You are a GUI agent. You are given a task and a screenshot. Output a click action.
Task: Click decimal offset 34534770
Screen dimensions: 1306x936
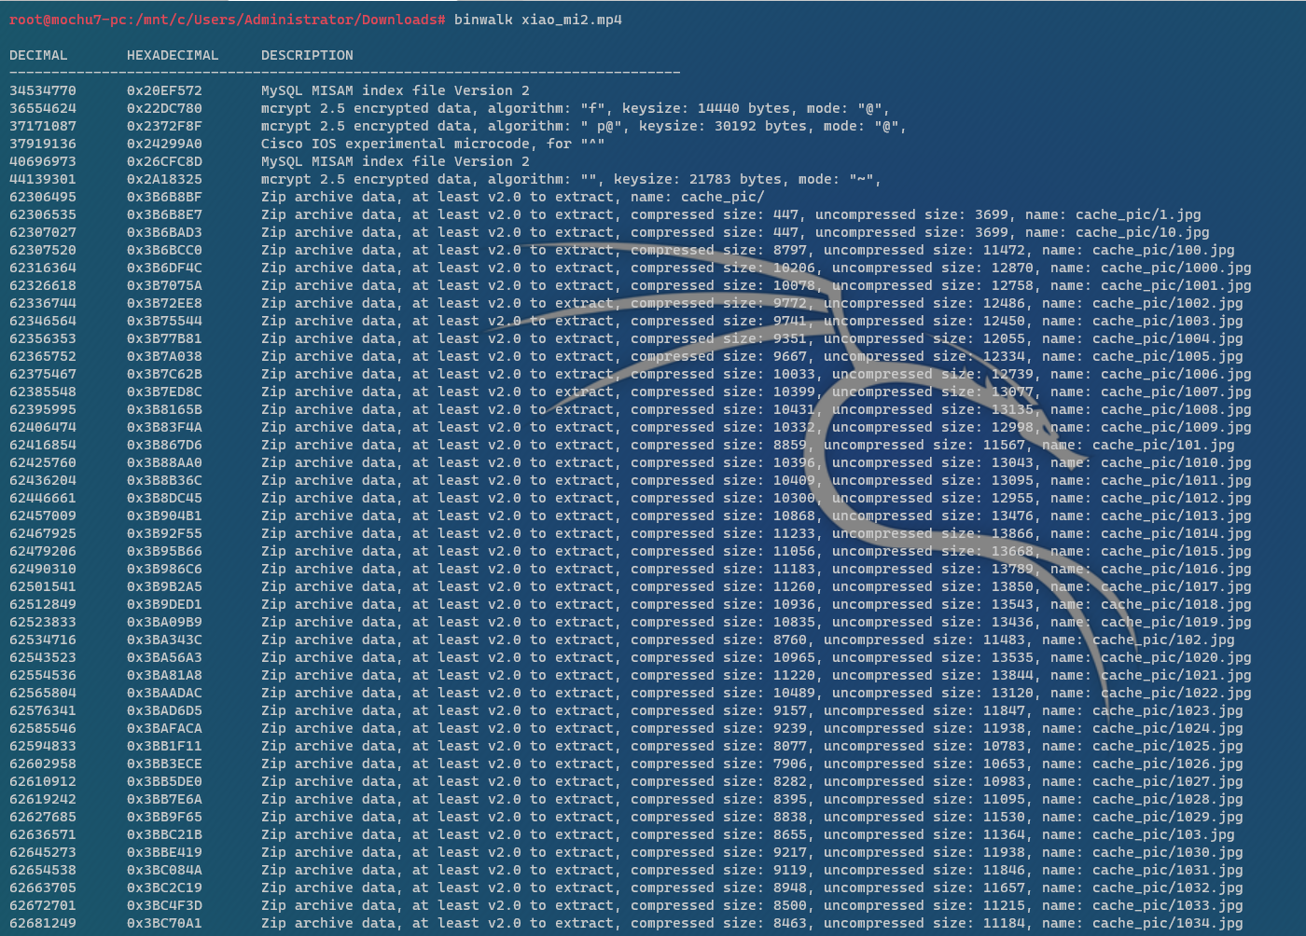coord(43,90)
